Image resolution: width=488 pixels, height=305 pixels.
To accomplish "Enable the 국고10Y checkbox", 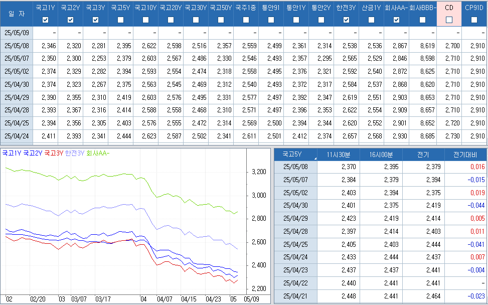I will coord(145,20).
